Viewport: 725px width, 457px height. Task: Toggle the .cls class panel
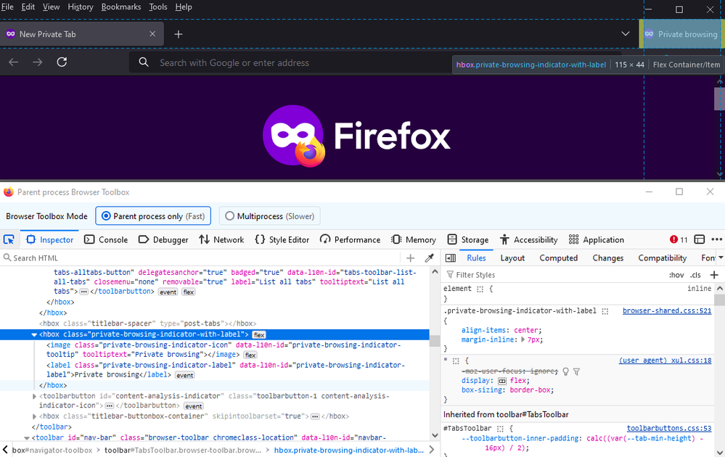click(x=695, y=275)
